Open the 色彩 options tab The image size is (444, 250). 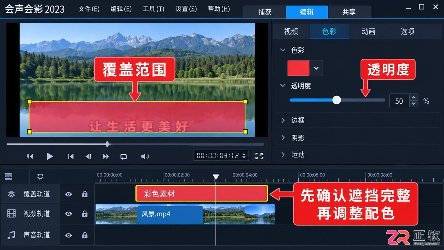point(329,32)
